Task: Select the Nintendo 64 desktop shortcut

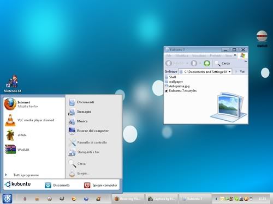Action: coord(13,83)
